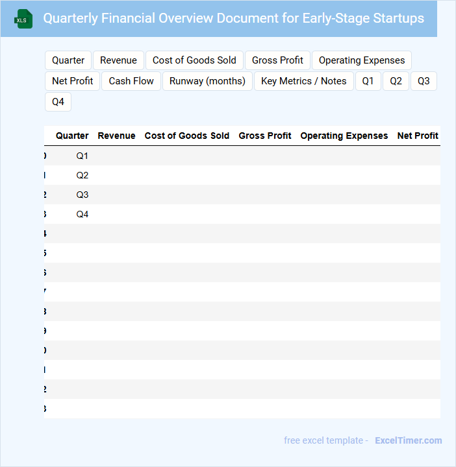Select the Q4 tag button
Image resolution: width=456 pixels, height=467 pixels.
point(58,102)
